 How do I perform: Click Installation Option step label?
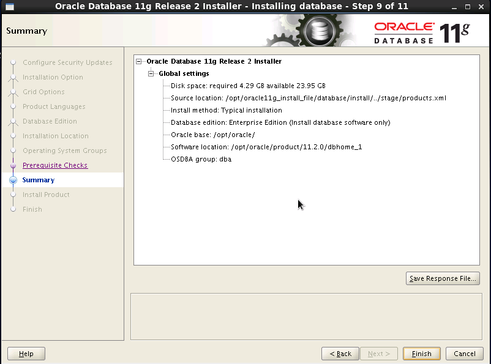(x=53, y=77)
